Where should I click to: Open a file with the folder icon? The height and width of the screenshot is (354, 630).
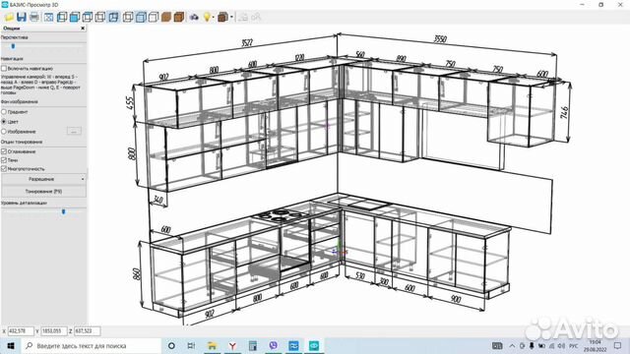point(9,18)
